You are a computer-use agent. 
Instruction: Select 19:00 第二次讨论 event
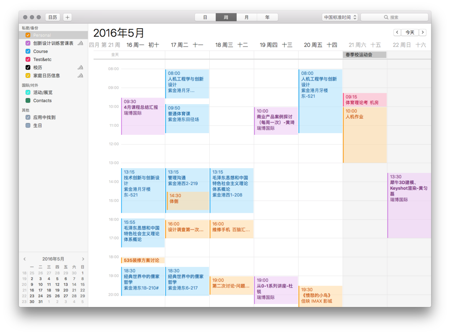pyautogui.click(x=231, y=285)
